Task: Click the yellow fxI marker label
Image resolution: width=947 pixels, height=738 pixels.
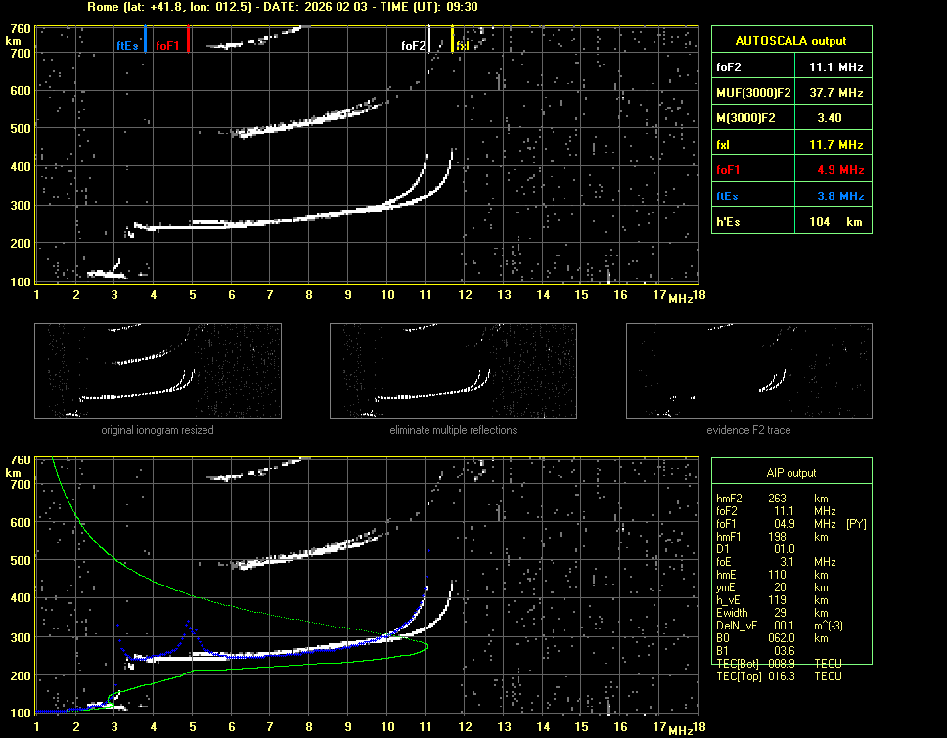Action: pos(463,45)
